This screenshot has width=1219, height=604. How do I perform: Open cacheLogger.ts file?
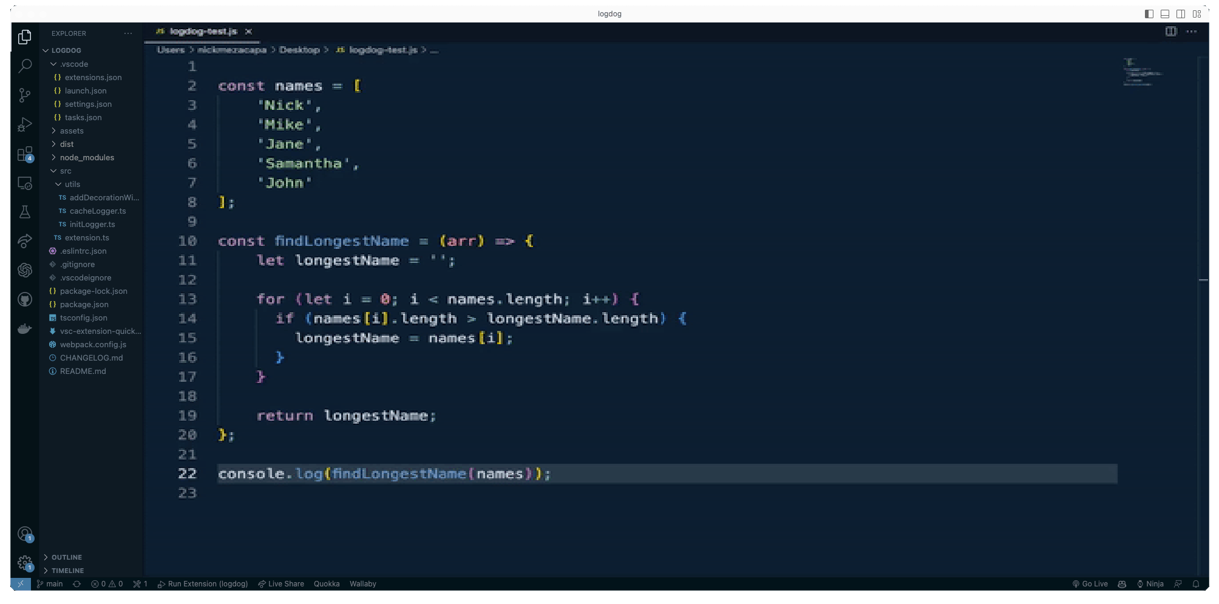pyautogui.click(x=98, y=211)
